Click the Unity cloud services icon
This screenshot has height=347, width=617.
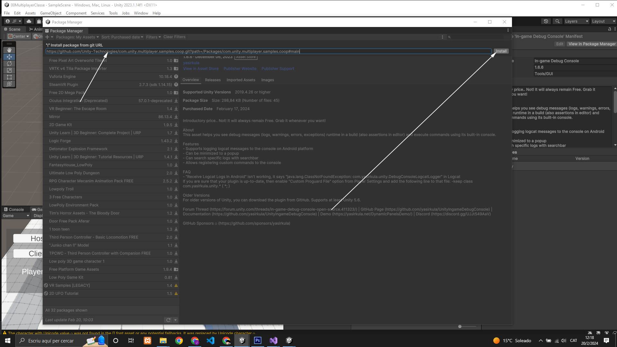pos(29,21)
